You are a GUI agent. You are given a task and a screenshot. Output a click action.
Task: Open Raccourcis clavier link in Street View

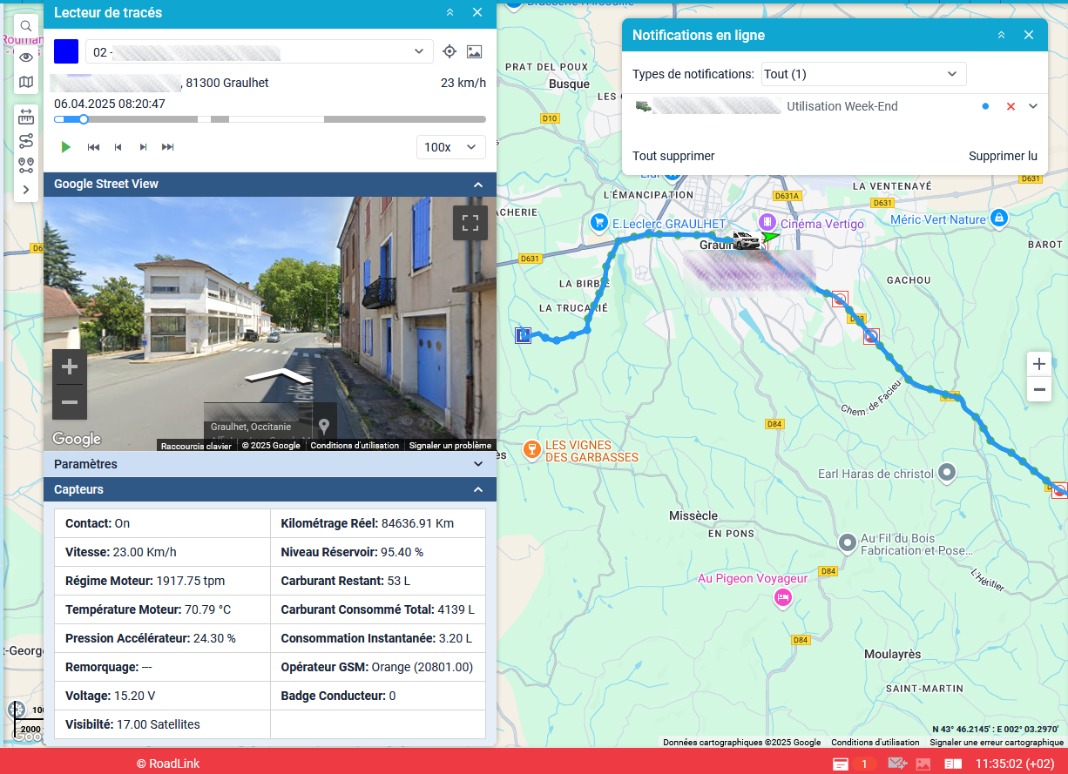196,446
